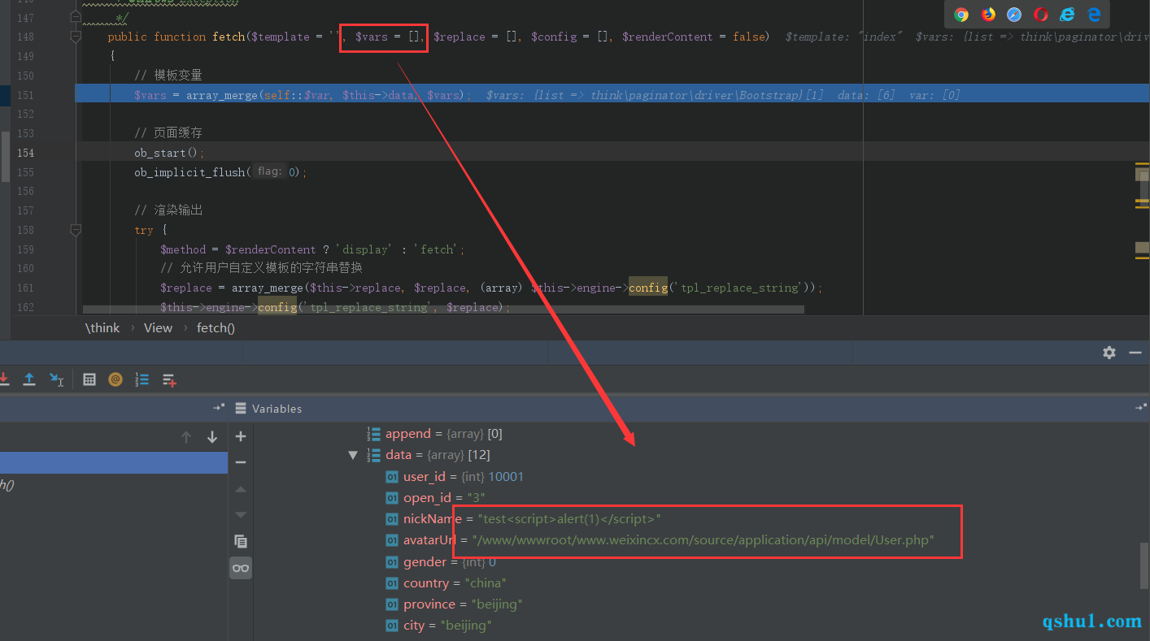The height and width of the screenshot is (641, 1150).
Task: Open page preview in Chrome browser
Action: point(961,15)
